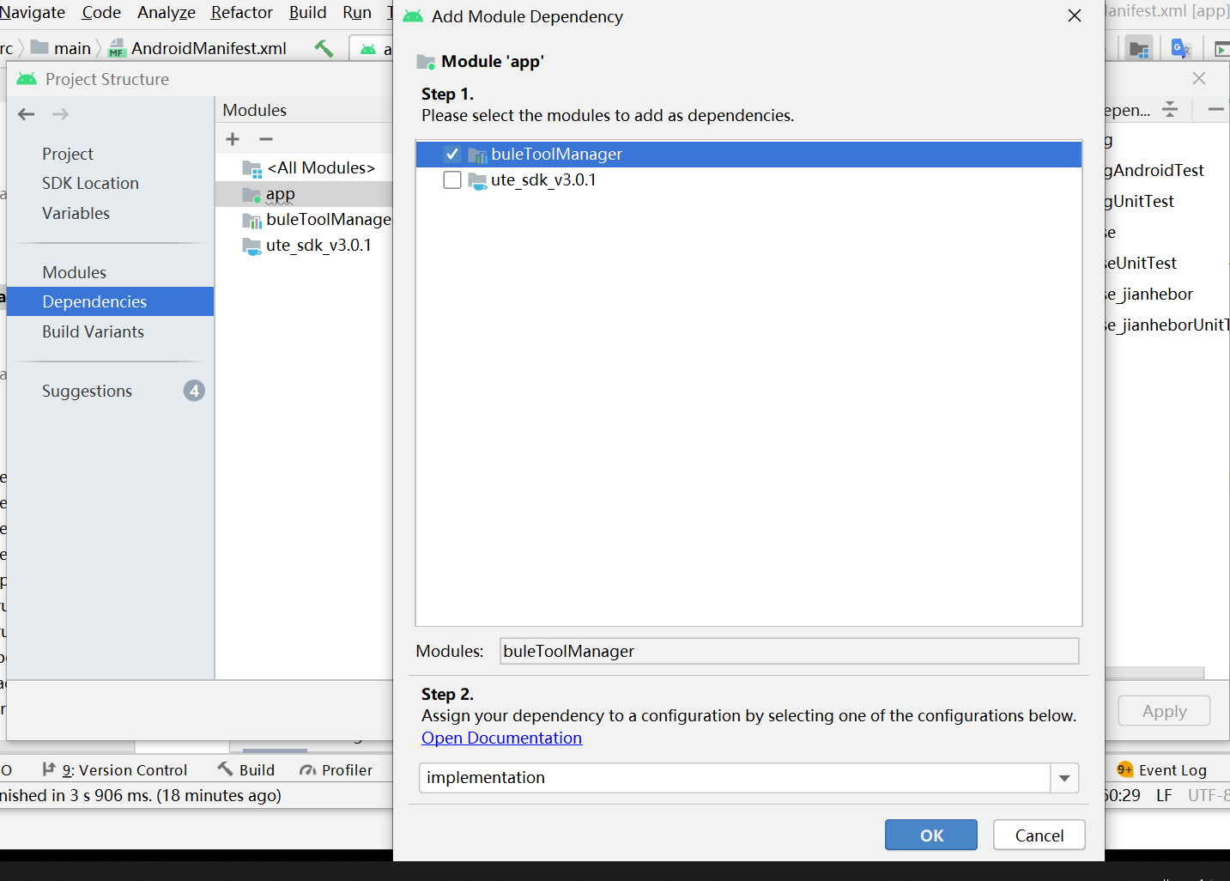Close the Project Structure window

click(1199, 78)
